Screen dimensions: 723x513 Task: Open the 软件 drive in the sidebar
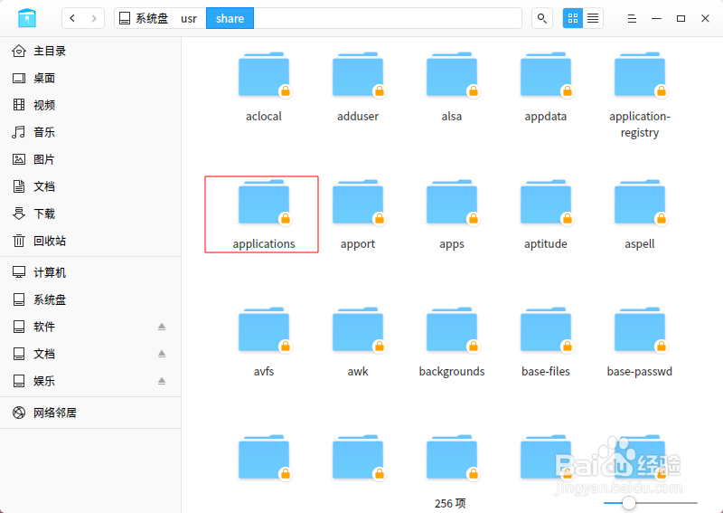[x=90, y=327]
